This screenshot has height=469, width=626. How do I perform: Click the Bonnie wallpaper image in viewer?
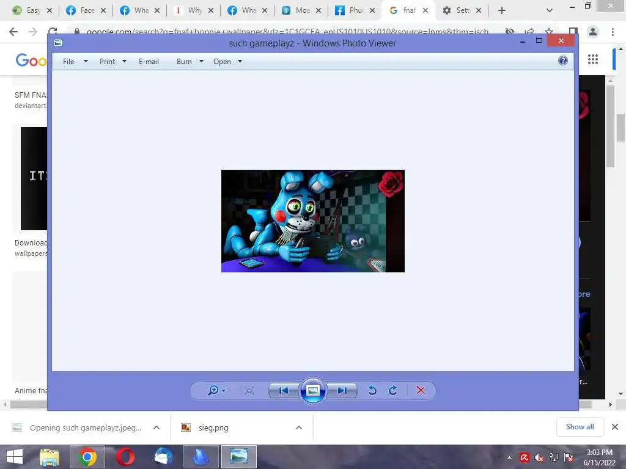click(312, 221)
